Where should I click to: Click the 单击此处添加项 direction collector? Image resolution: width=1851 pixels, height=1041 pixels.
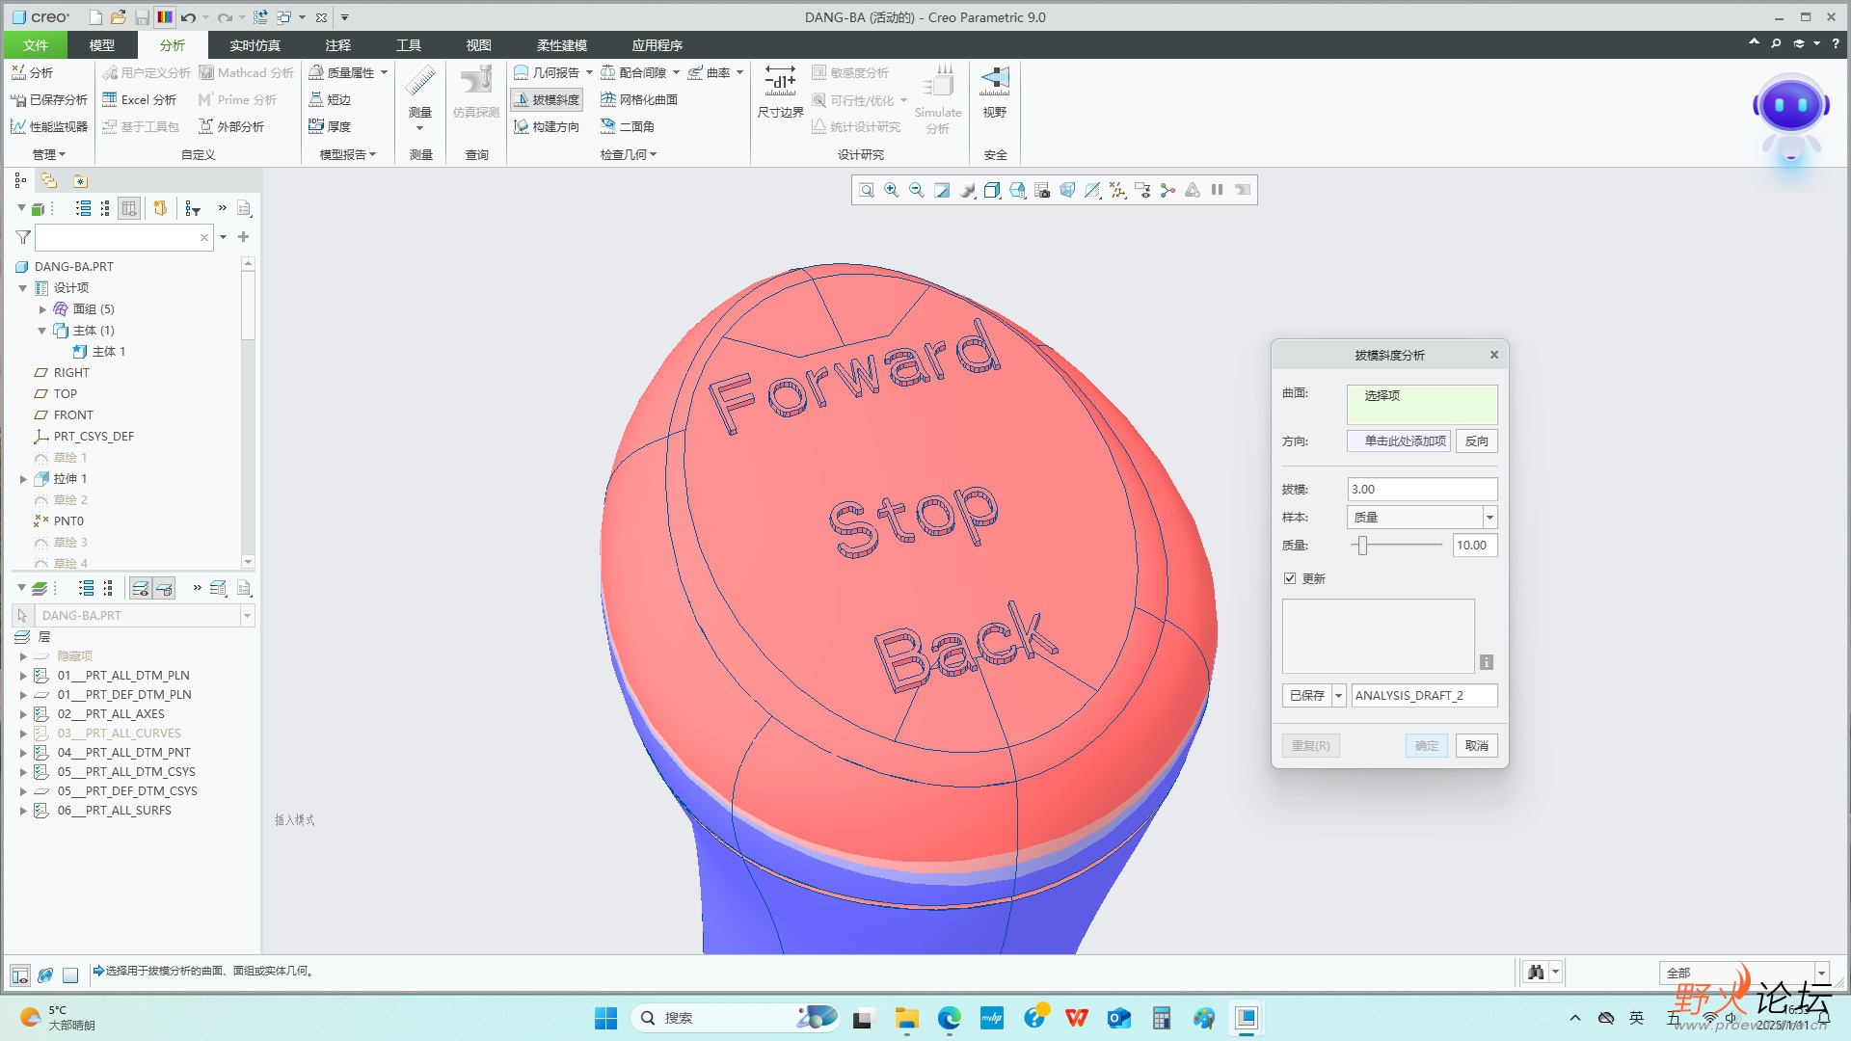1399,441
